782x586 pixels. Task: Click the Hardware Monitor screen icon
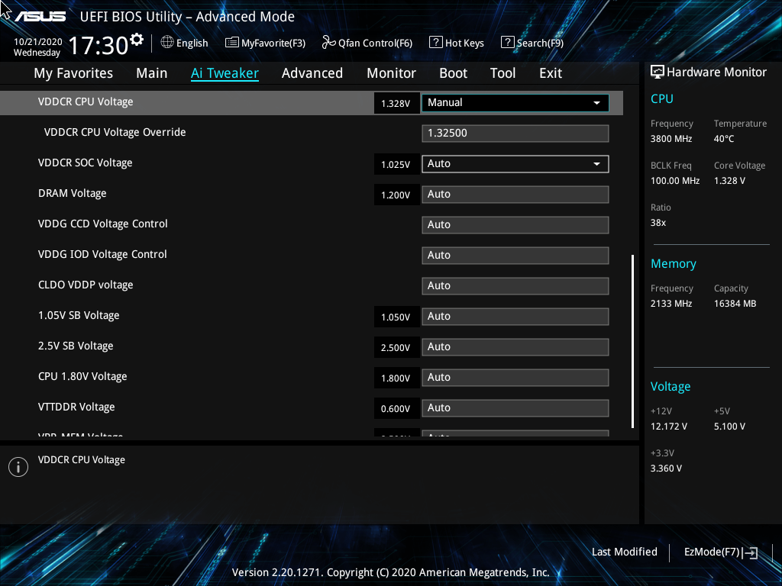tap(658, 72)
